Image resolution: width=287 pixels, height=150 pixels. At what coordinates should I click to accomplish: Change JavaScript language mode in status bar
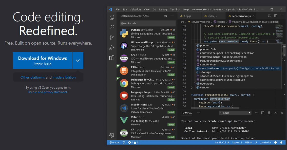pos(265,142)
